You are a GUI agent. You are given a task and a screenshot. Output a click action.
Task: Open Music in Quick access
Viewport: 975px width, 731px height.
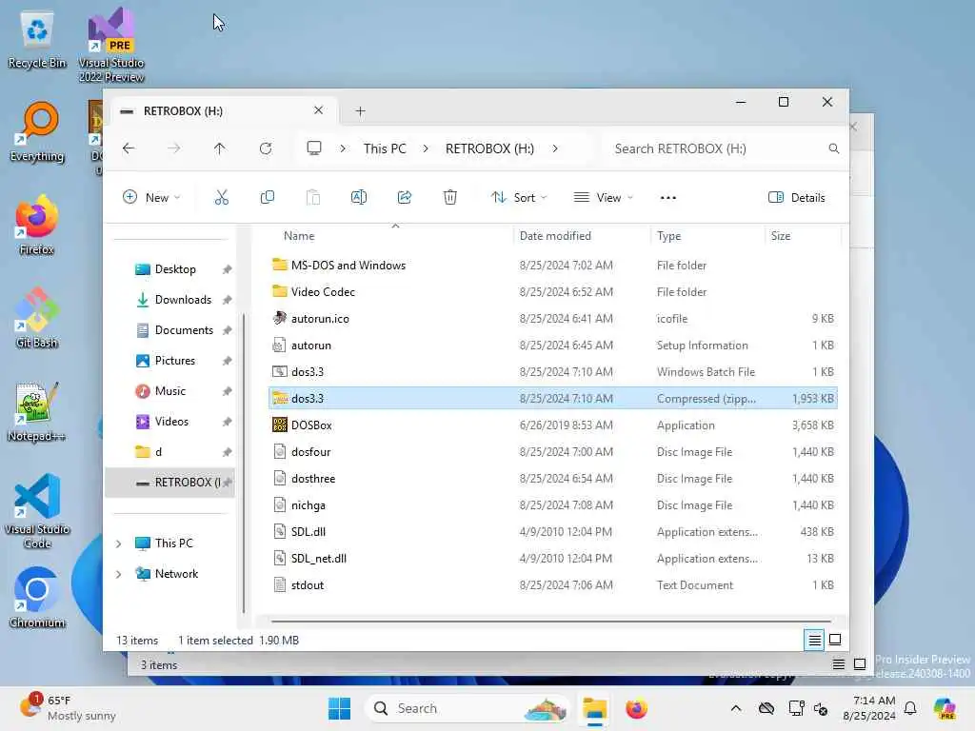click(169, 391)
